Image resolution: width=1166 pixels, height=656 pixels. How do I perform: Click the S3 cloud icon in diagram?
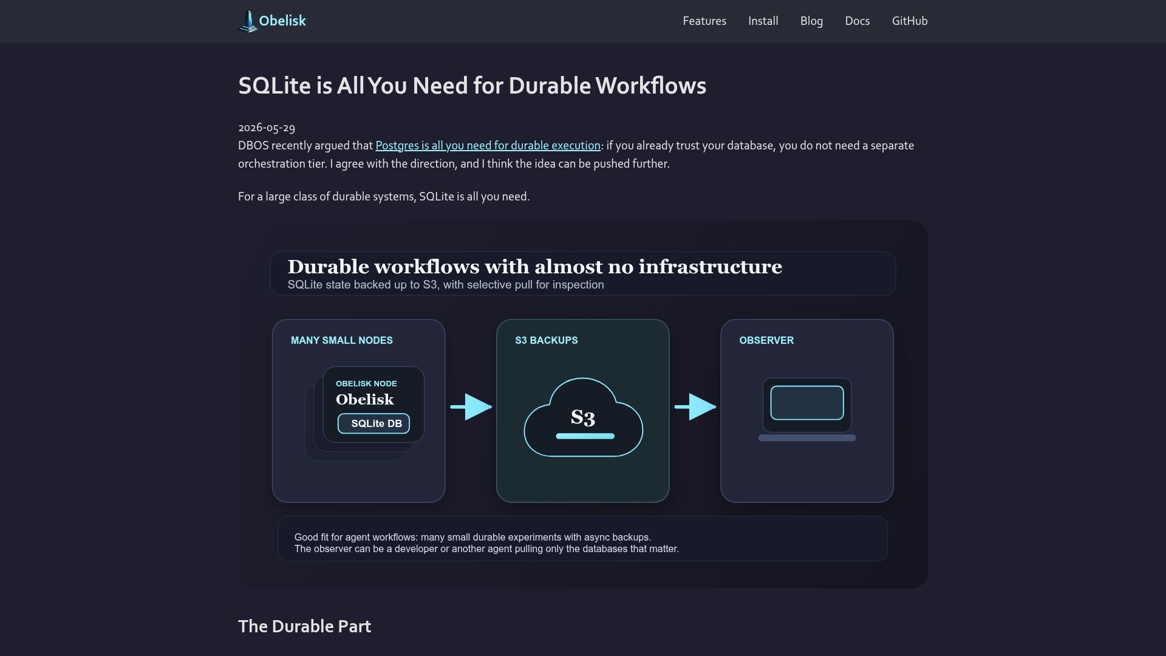point(583,417)
